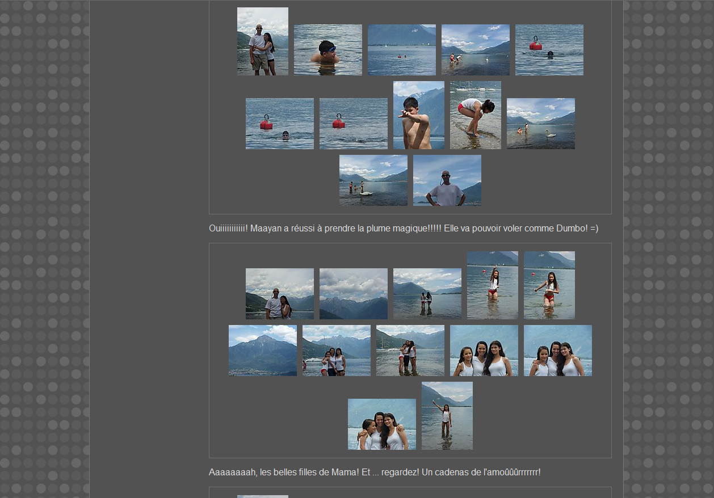Open photo of two people seen from behind
This screenshot has width=714, height=498.
coord(427,294)
